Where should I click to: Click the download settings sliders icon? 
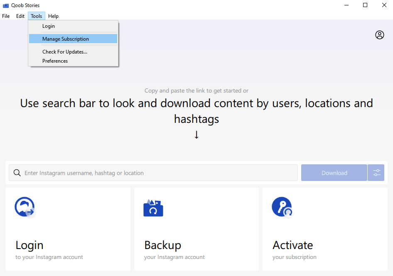tap(376, 173)
